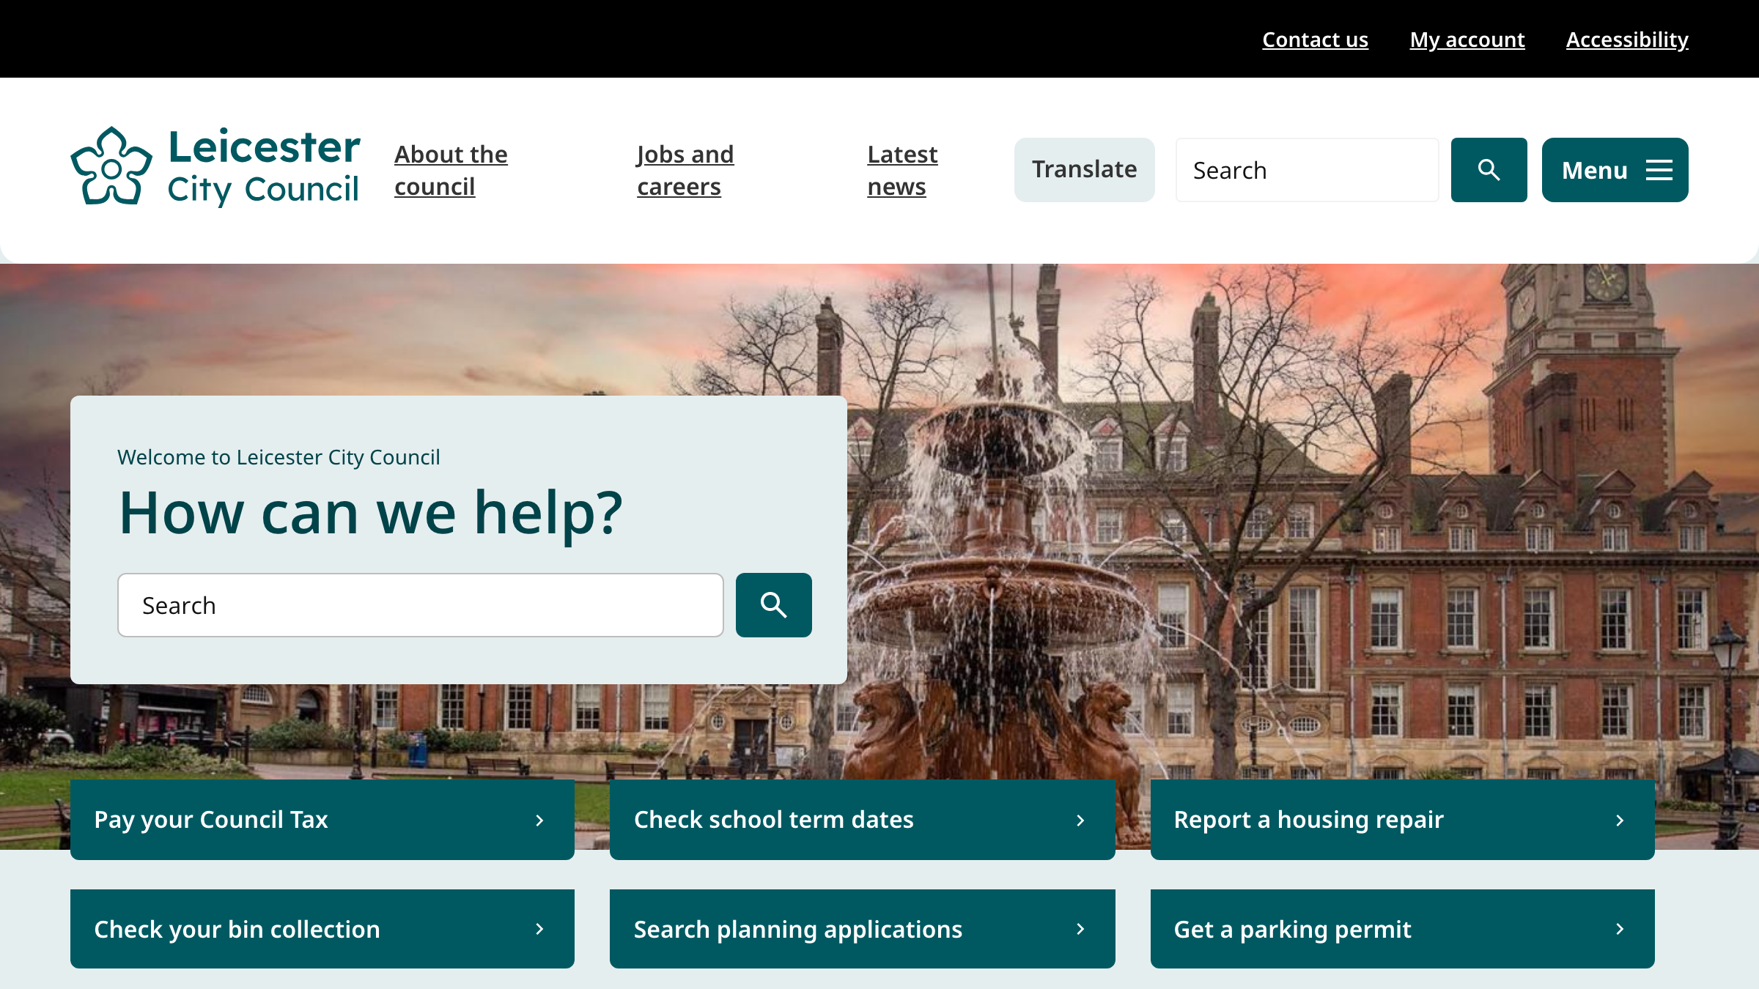
Task: Click the hero search magnifier icon button
Action: pos(773,605)
